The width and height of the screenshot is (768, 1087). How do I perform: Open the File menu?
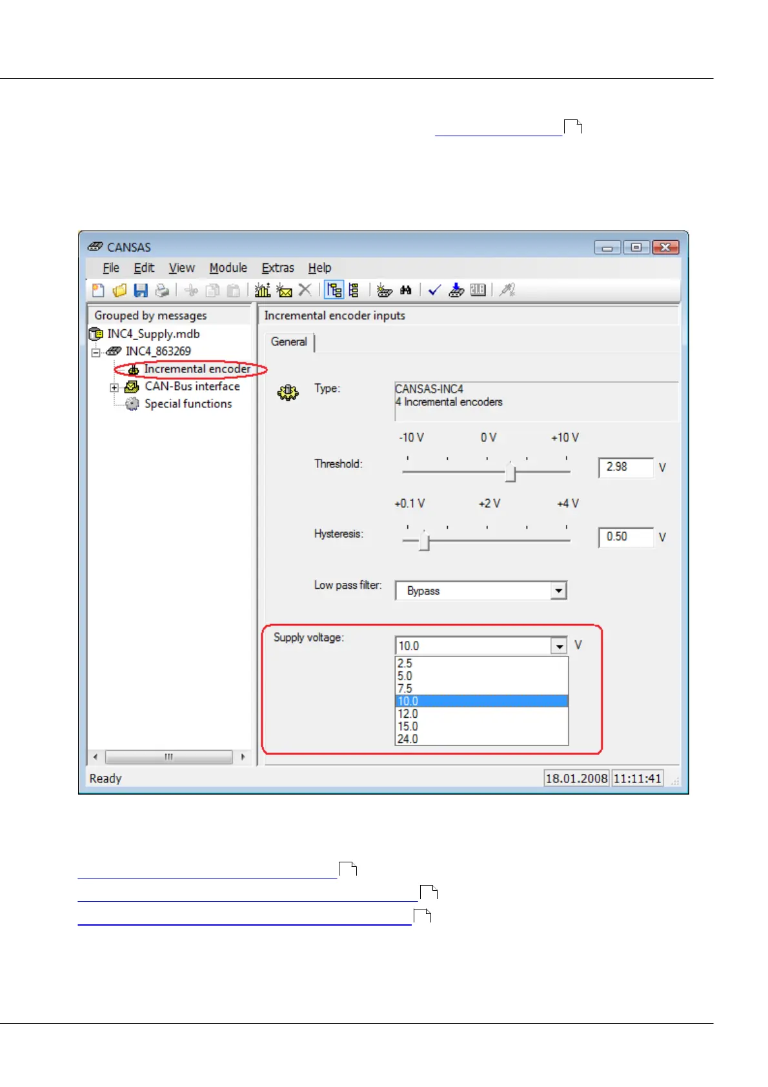(x=111, y=268)
